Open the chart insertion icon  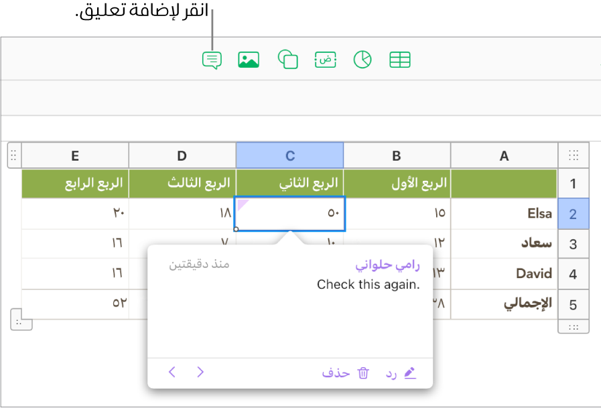click(362, 59)
